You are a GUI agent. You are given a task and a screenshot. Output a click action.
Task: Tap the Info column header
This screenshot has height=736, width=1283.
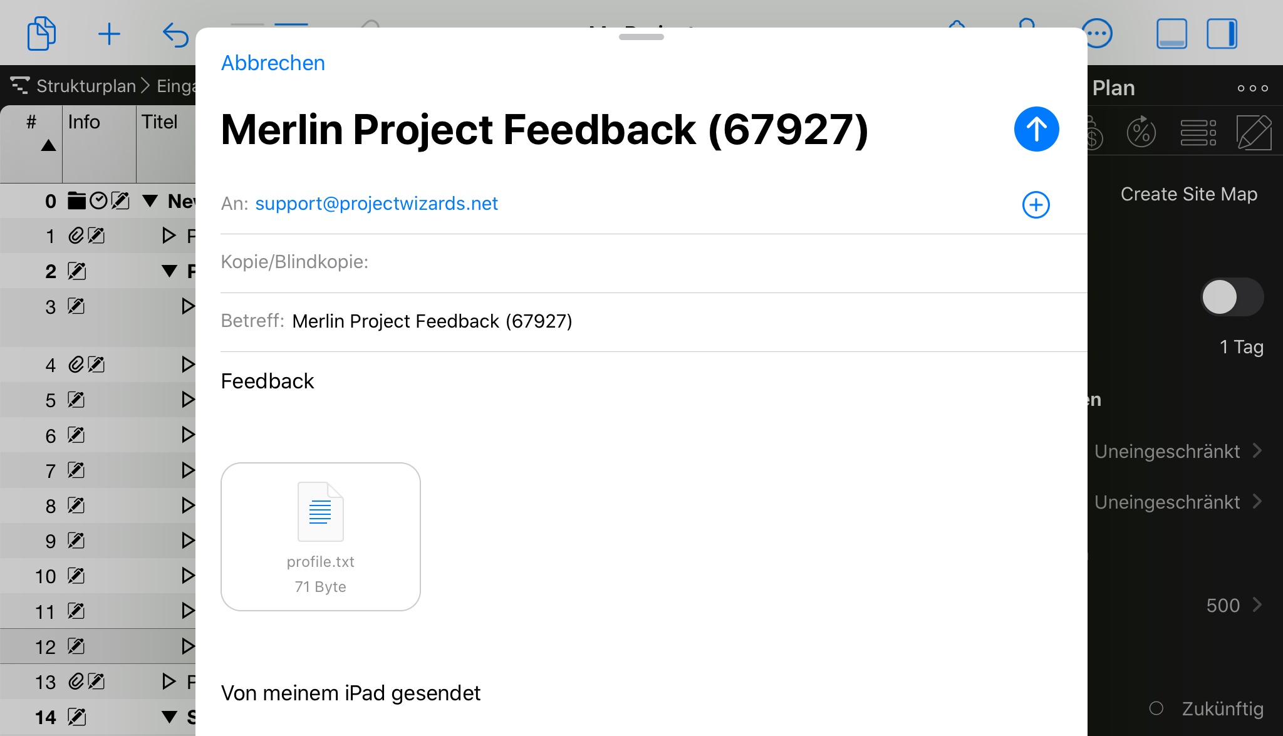pos(100,144)
